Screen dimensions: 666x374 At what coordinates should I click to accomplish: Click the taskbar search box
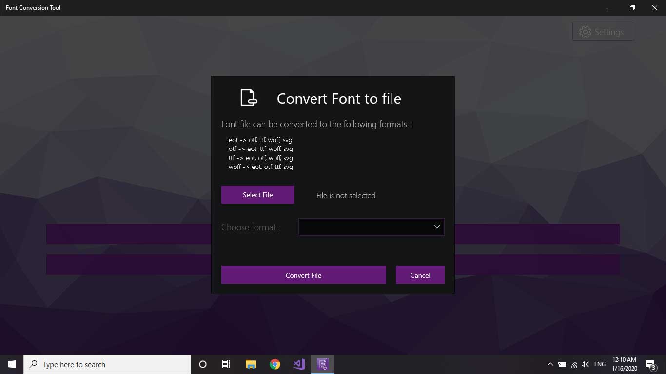coord(107,364)
